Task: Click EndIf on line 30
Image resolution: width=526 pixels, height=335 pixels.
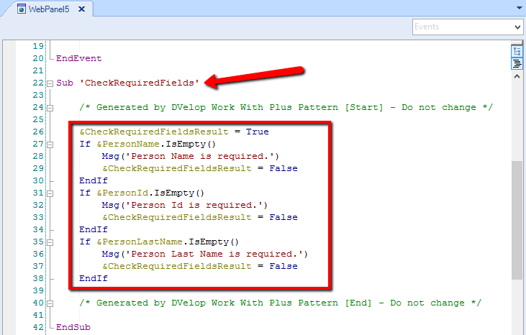Action: click(x=94, y=180)
